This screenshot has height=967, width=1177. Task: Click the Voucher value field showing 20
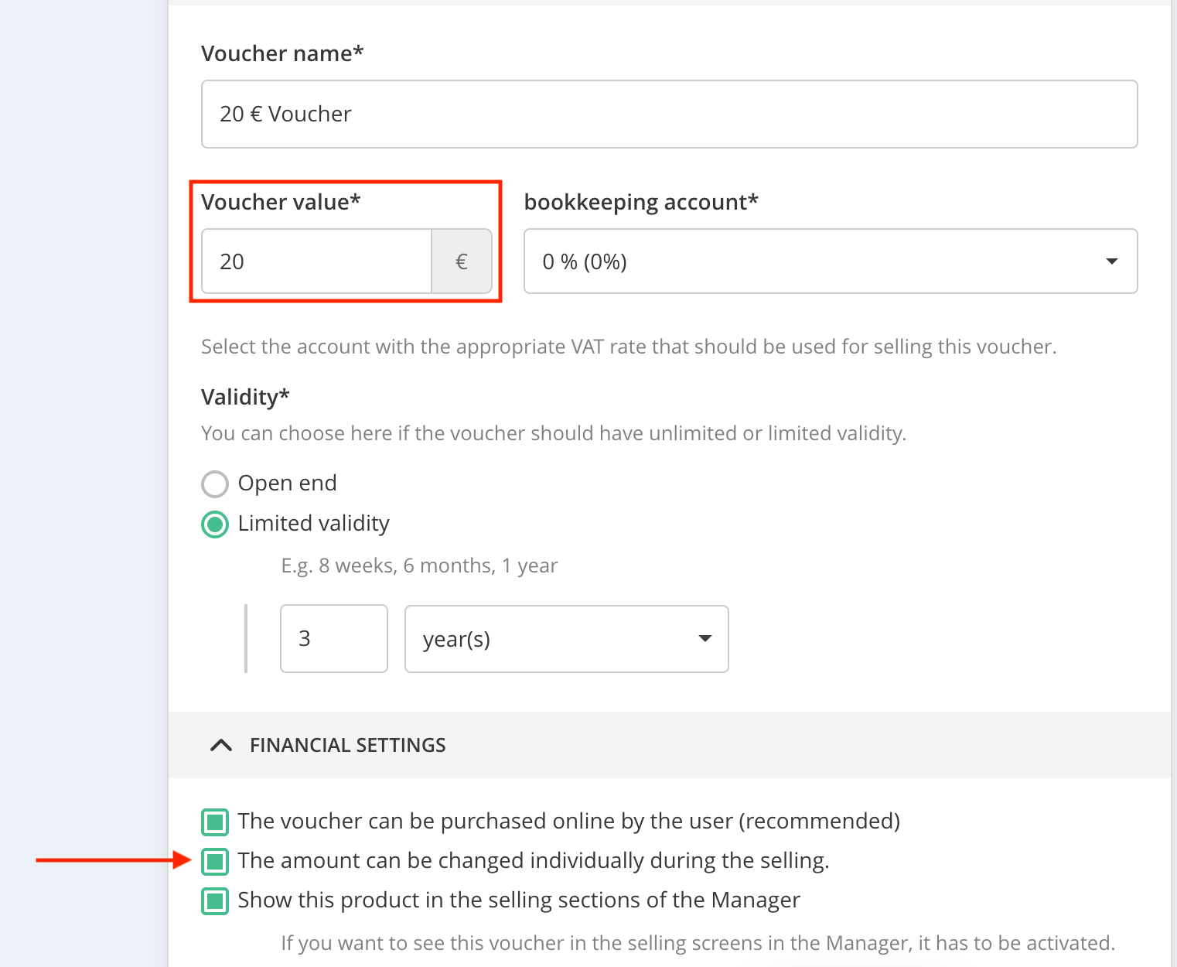tap(316, 261)
